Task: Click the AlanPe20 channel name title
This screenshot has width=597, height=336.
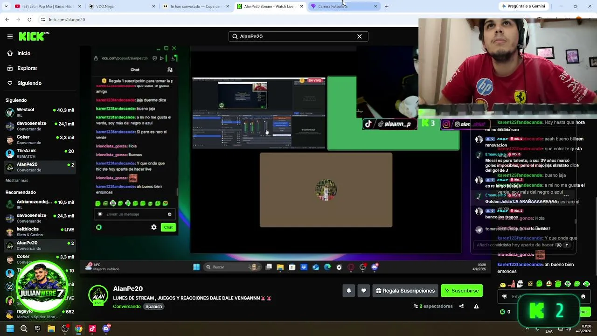Action: [128, 289]
